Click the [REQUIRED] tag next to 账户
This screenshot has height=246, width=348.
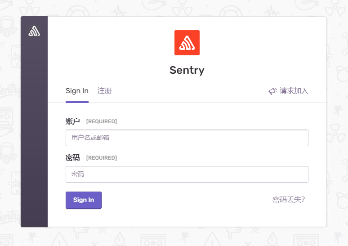102,121
